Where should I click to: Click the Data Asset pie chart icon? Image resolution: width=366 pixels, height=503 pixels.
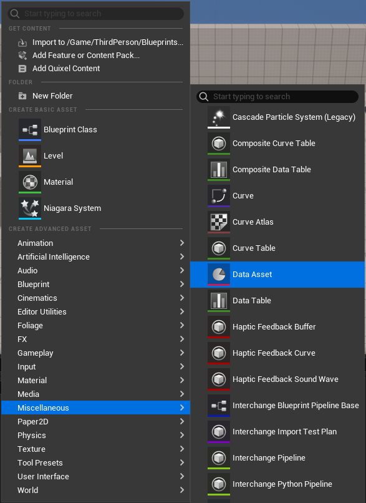tap(219, 275)
